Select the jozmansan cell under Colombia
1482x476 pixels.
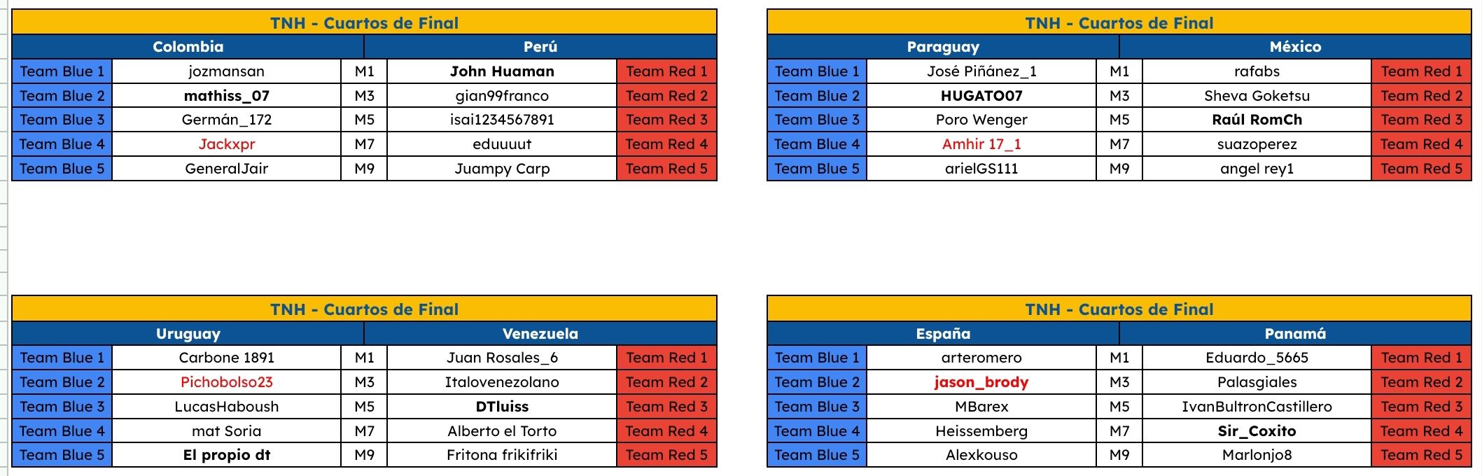226,71
